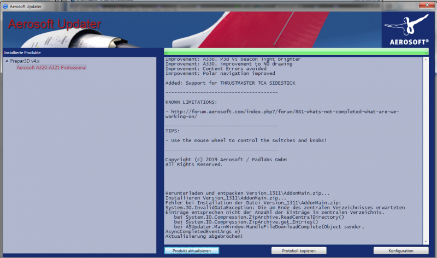Click the log scrollbar up arrow
This screenshot has width=437, height=258.
coord(426,60)
